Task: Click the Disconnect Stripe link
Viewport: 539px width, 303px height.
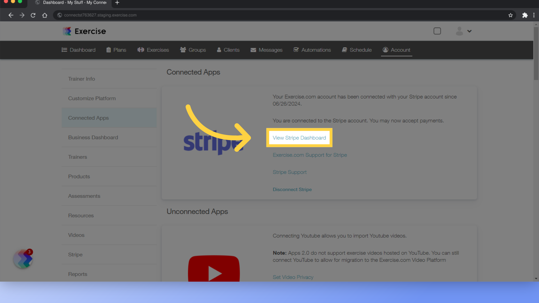Action: (292, 190)
